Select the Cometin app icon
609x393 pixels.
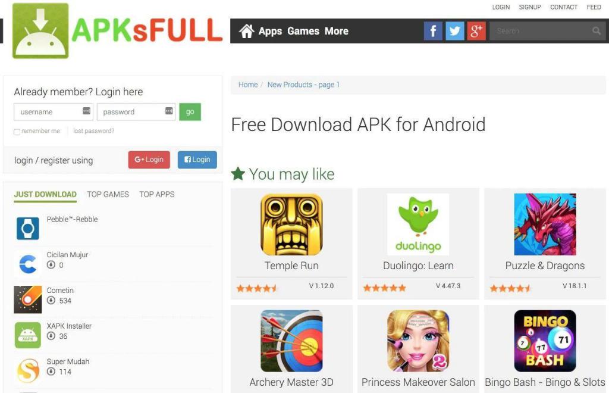click(x=27, y=300)
